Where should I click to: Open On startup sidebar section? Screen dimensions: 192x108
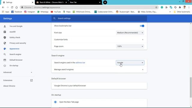[x=14, y=65]
